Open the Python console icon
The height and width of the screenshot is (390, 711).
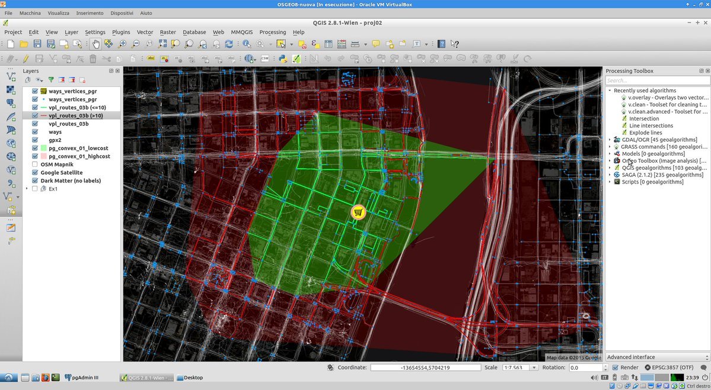283,59
